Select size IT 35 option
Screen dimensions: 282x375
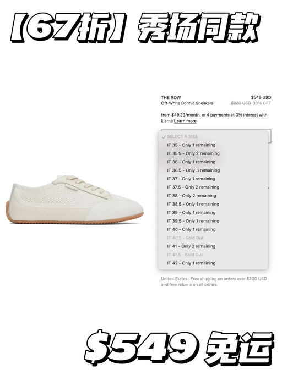[x=213, y=145]
